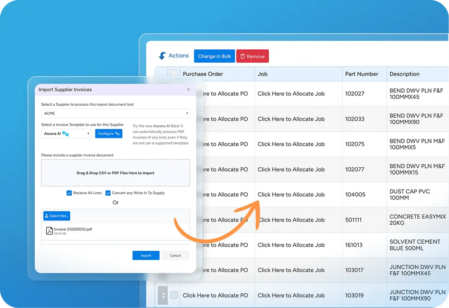Click the row drag handle in the bottom row

coord(163,295)
